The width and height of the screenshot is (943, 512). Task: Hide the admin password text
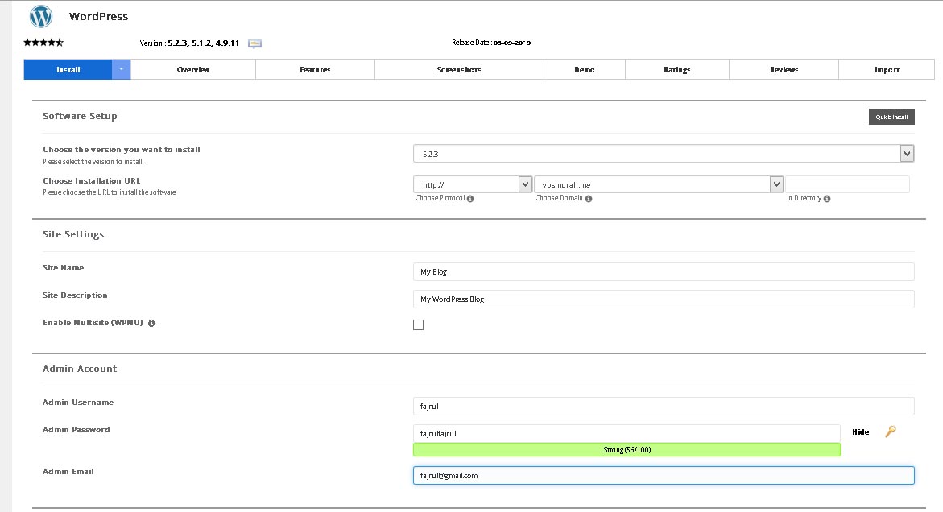point(860,432)
